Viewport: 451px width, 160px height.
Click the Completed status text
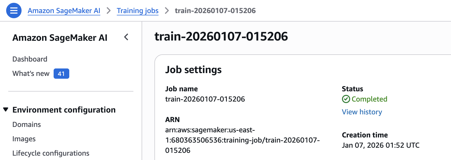tap(369, 99)
